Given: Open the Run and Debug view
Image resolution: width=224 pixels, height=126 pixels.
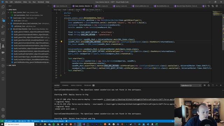Looking at the screenshot, I should pos(3,27).
